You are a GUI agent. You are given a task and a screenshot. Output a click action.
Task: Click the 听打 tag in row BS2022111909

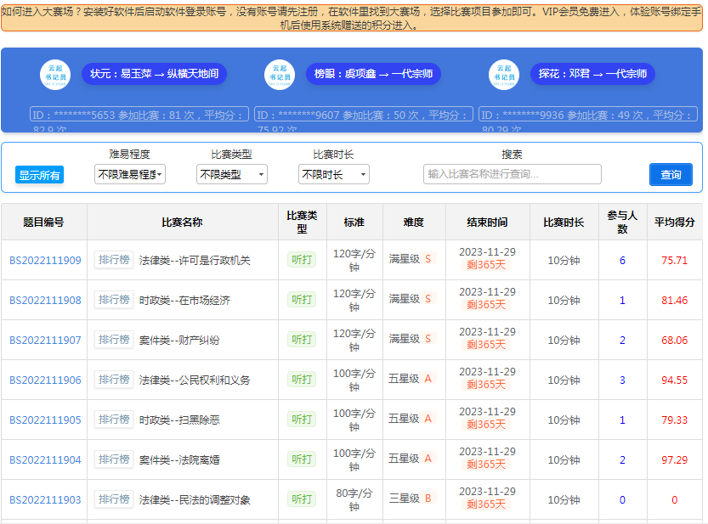302,260
